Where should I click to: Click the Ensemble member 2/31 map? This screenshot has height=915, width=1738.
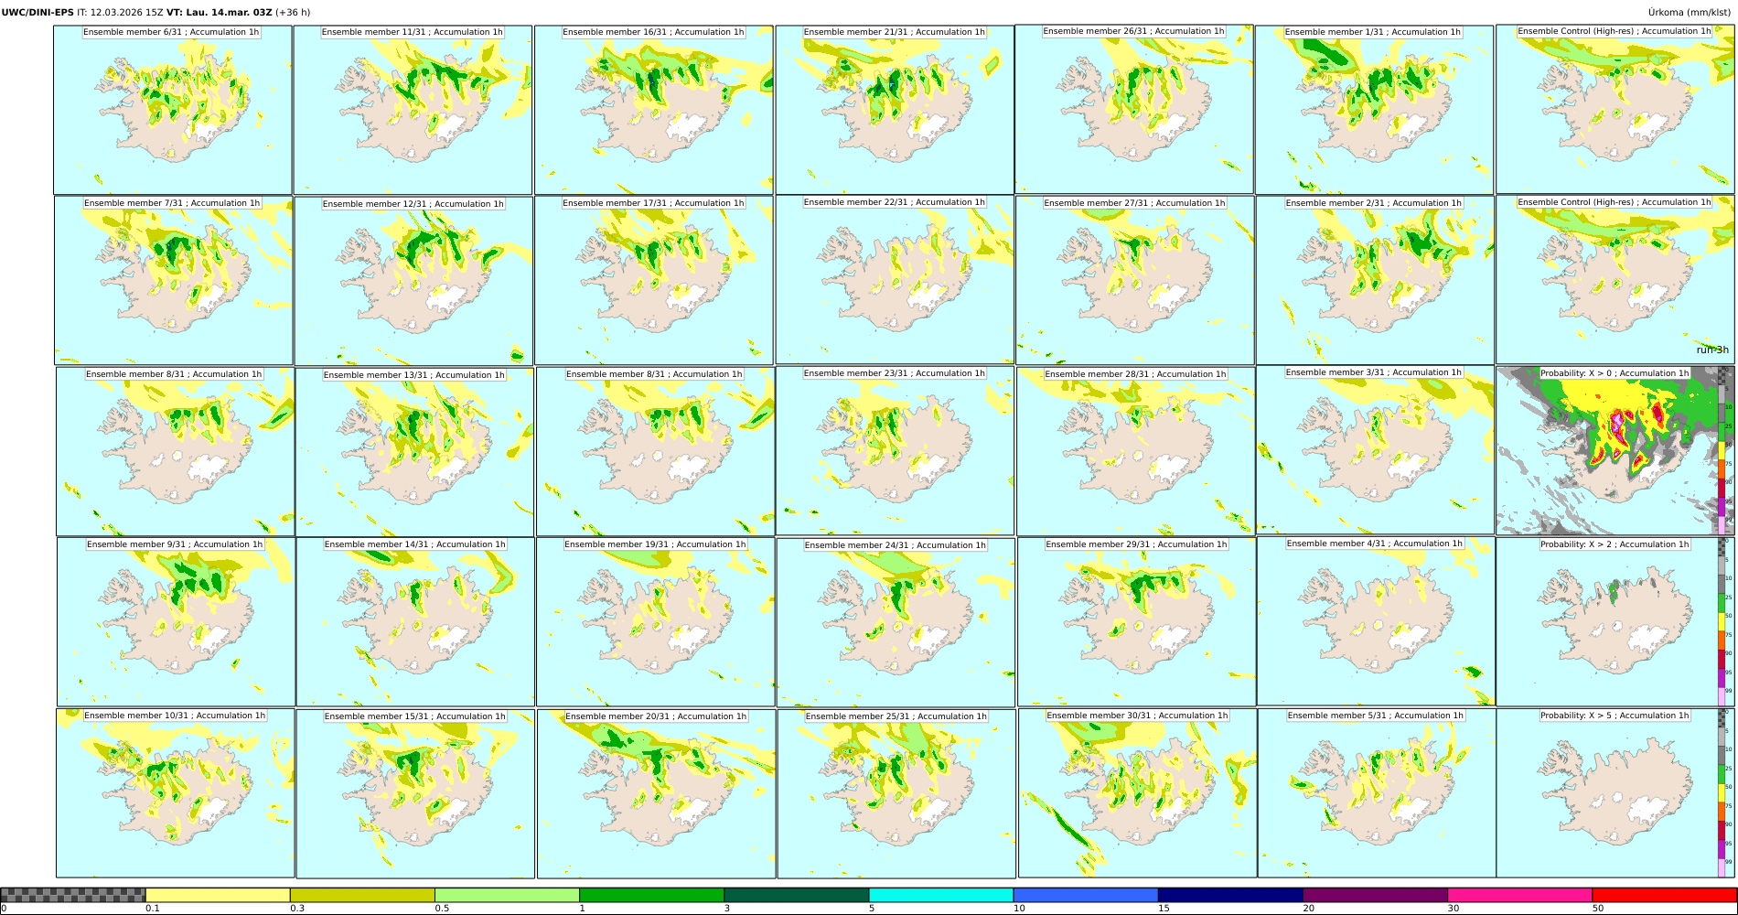point(1375,281)
